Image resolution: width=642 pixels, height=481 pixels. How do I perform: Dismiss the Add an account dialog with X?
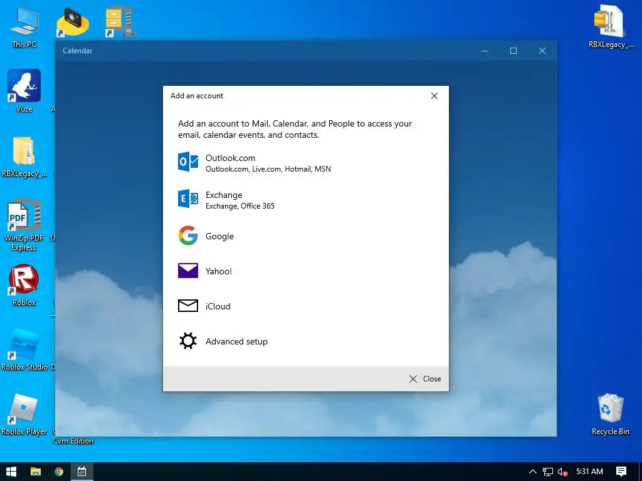pos(434,96)
